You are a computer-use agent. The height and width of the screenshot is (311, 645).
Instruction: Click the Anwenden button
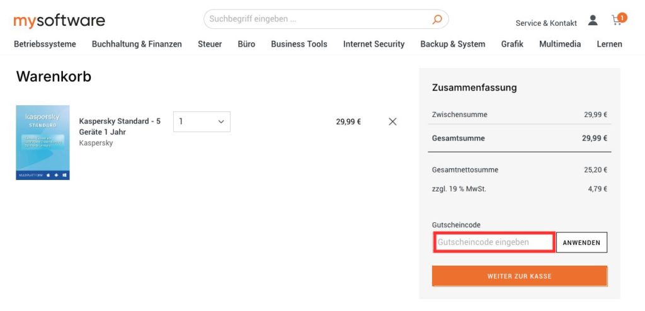(581, 242)
